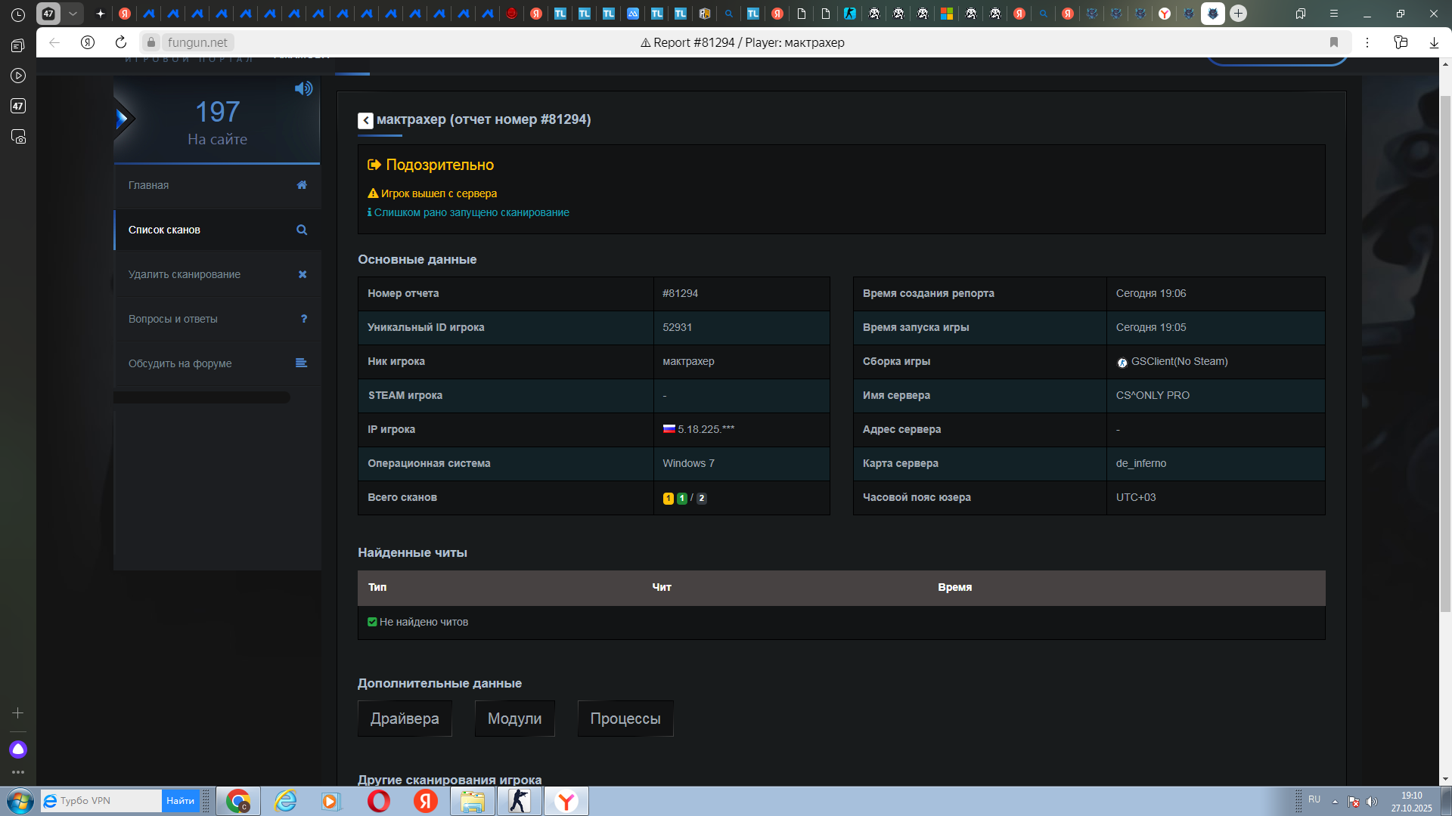Open the Модули section
This screenshot has height=816, width=1452.
(x=514, y=719)
